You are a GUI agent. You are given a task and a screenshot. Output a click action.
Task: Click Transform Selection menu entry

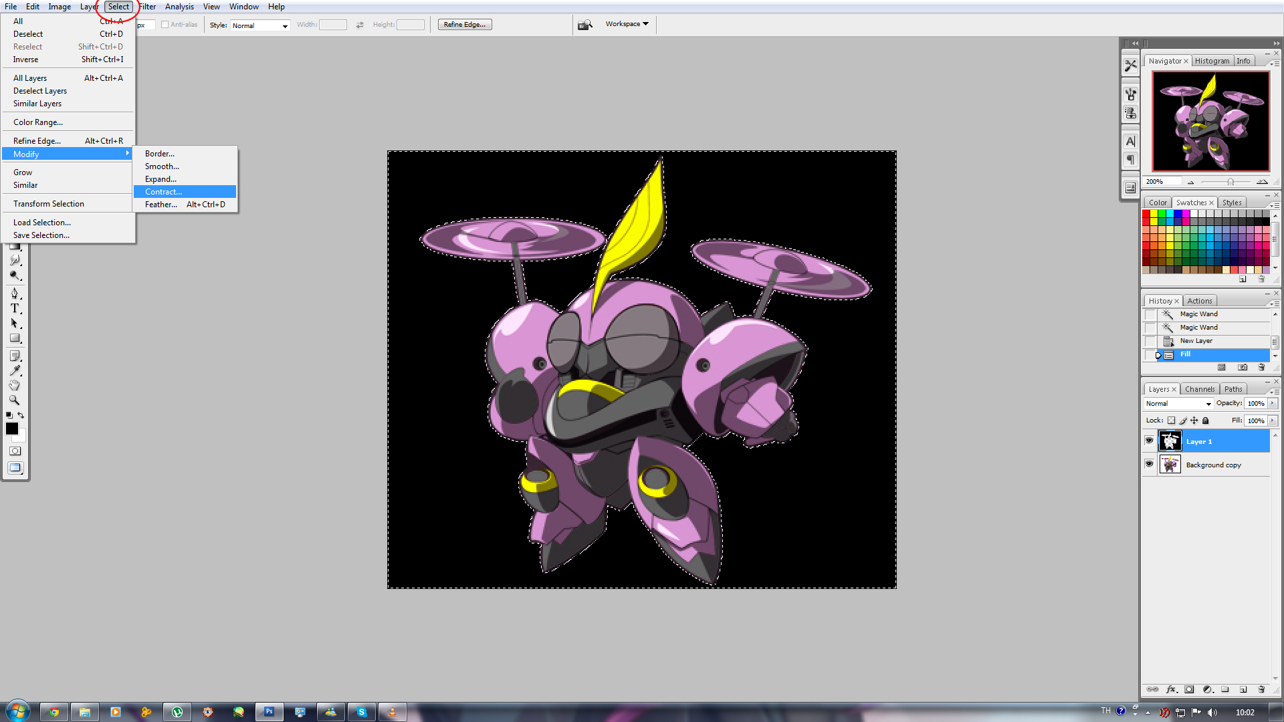(x=68, y=204)
